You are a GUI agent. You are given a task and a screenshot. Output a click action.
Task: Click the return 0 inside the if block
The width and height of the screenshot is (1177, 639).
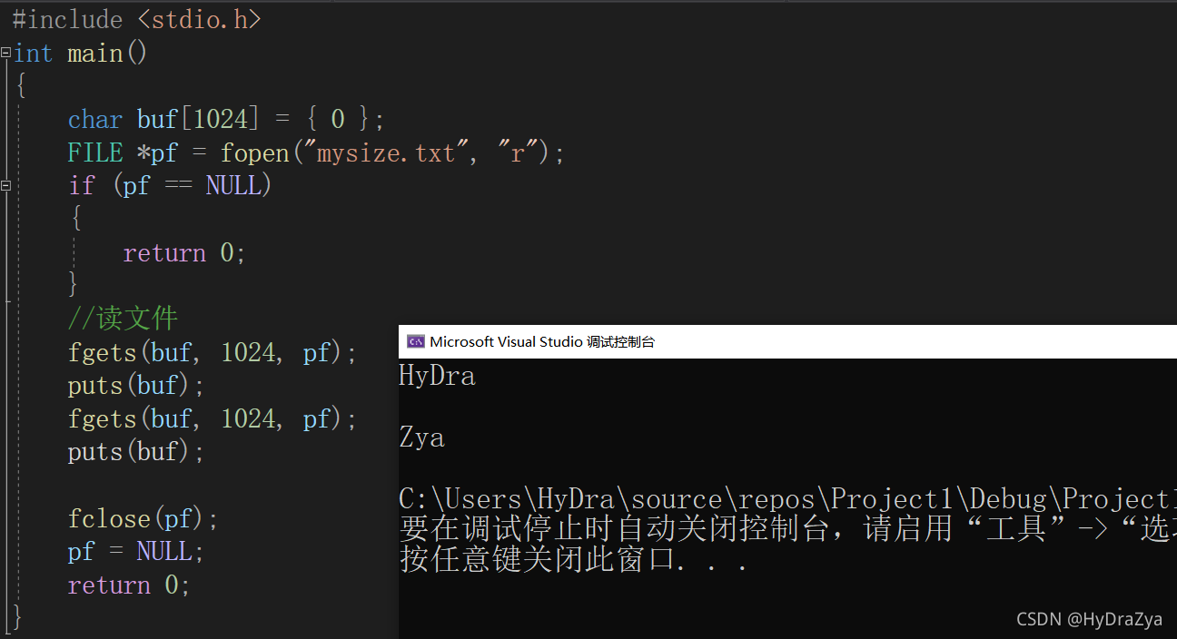(184, 252)
